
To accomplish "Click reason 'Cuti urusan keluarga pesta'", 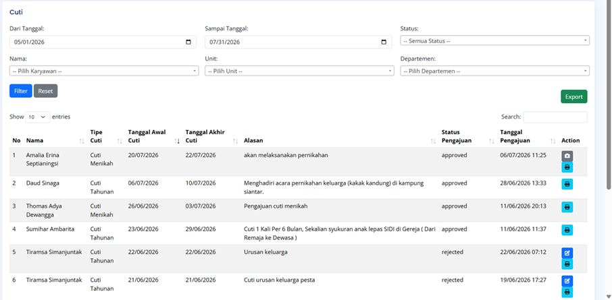I will (279, 280).
